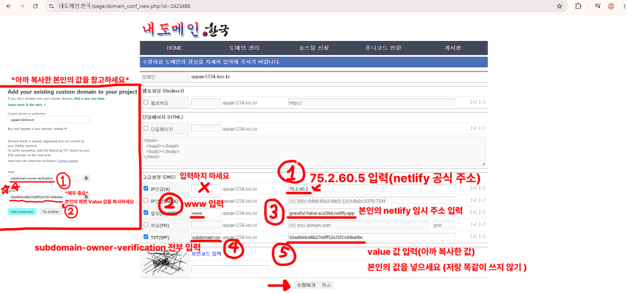Click the CNAME host field containing www
This screenshot has height=294, width=627.
206,213
